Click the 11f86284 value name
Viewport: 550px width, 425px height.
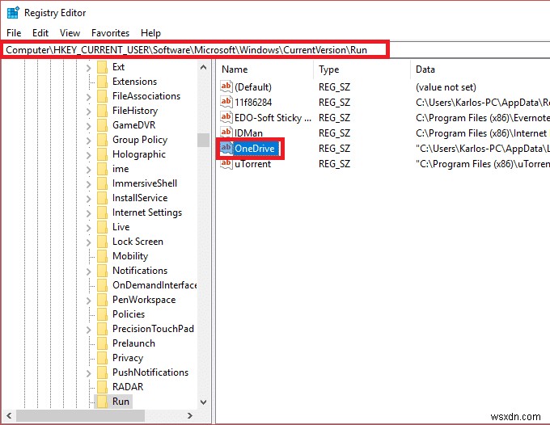click(x=253, y=103)
